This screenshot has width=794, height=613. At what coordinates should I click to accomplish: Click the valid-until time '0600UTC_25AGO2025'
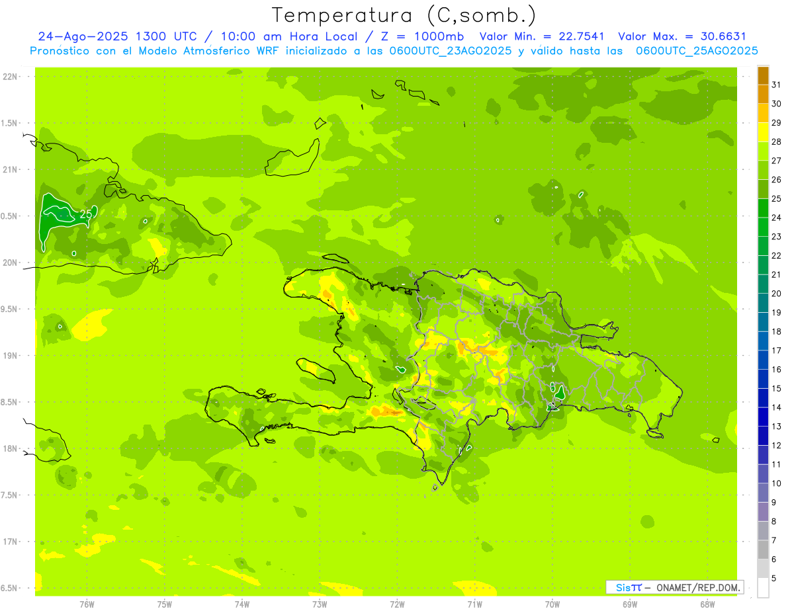coord(697,50)
